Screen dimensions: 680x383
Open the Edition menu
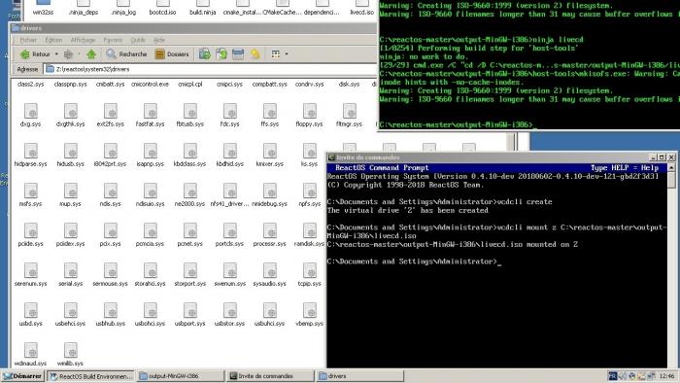53,40
